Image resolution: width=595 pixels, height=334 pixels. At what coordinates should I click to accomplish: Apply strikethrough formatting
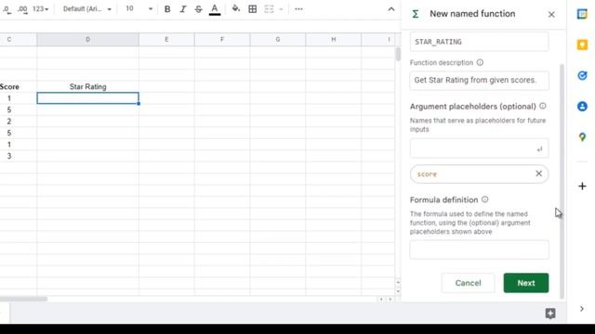(198, 9)
